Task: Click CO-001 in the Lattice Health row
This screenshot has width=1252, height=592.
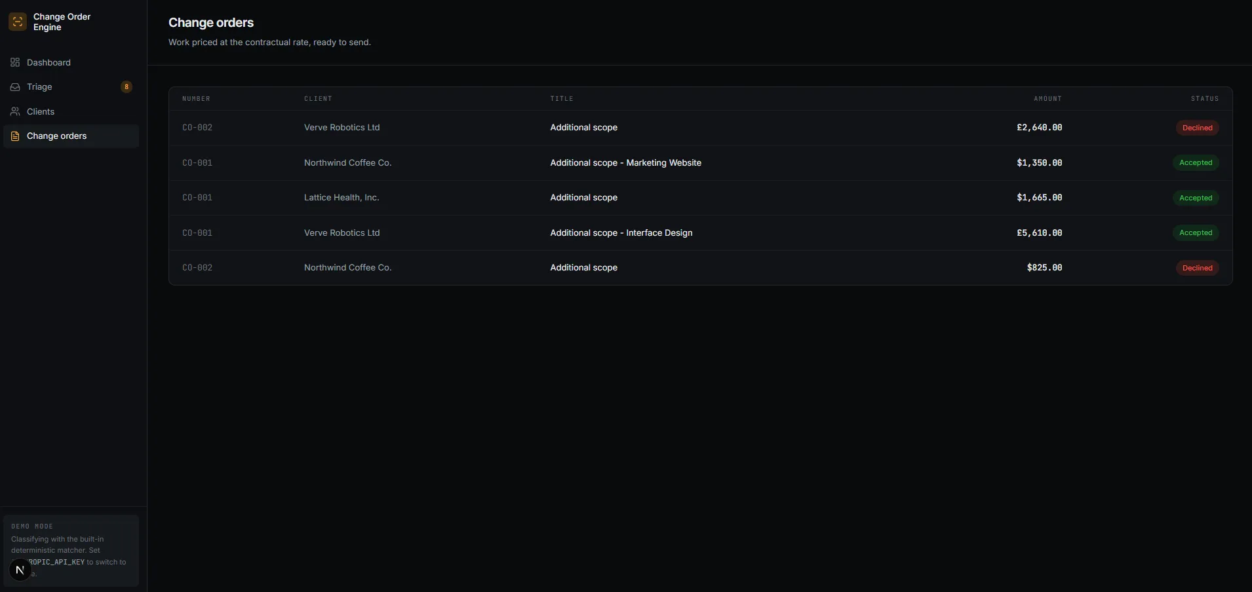Action: click(x=197, y=198)
